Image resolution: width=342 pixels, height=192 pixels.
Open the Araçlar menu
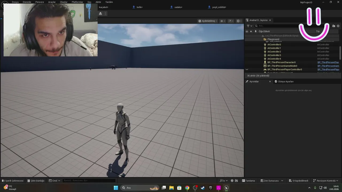(52, 2)
